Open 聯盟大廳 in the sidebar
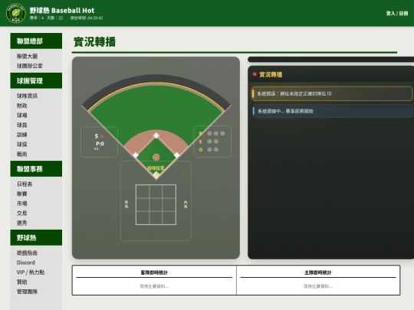414x310 pixels. [x=27, y=56]
